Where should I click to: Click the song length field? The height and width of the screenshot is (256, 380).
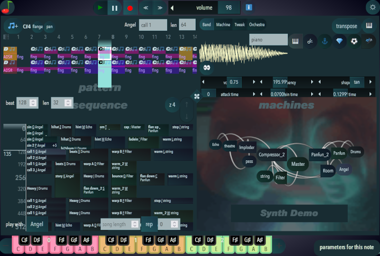point(120,224)
